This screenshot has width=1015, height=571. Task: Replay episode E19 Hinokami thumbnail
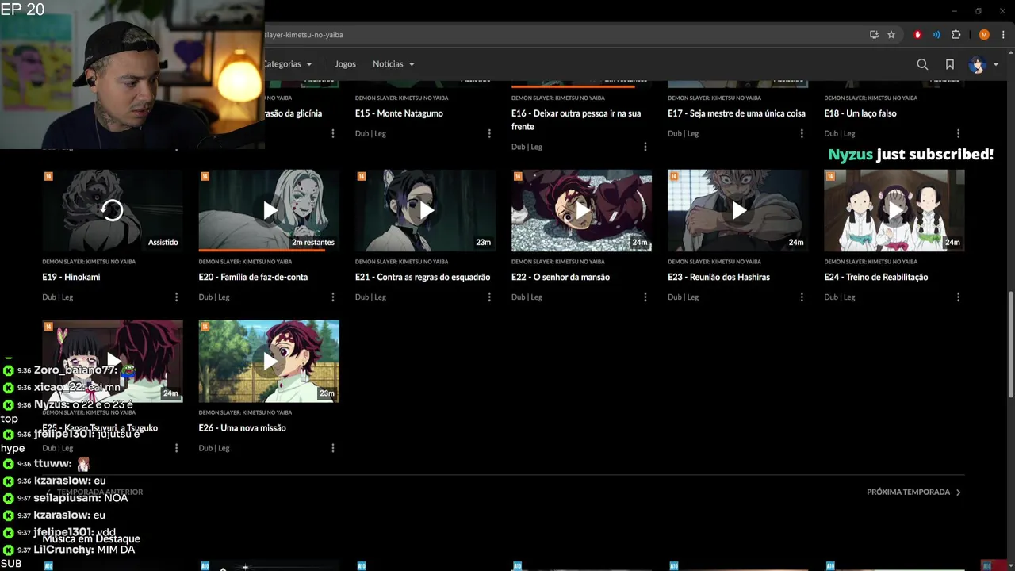click(x=113, y=210)
